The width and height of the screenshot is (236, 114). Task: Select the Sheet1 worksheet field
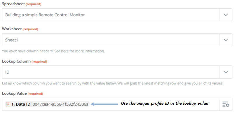coord(111,40)
